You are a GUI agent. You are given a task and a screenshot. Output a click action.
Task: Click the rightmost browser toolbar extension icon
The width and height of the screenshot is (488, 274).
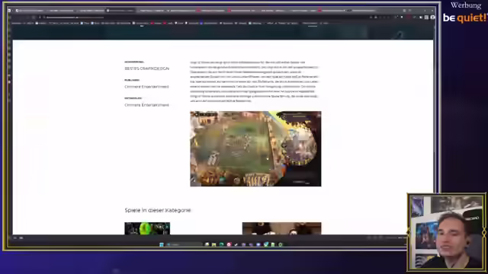[x=432, y=18]
